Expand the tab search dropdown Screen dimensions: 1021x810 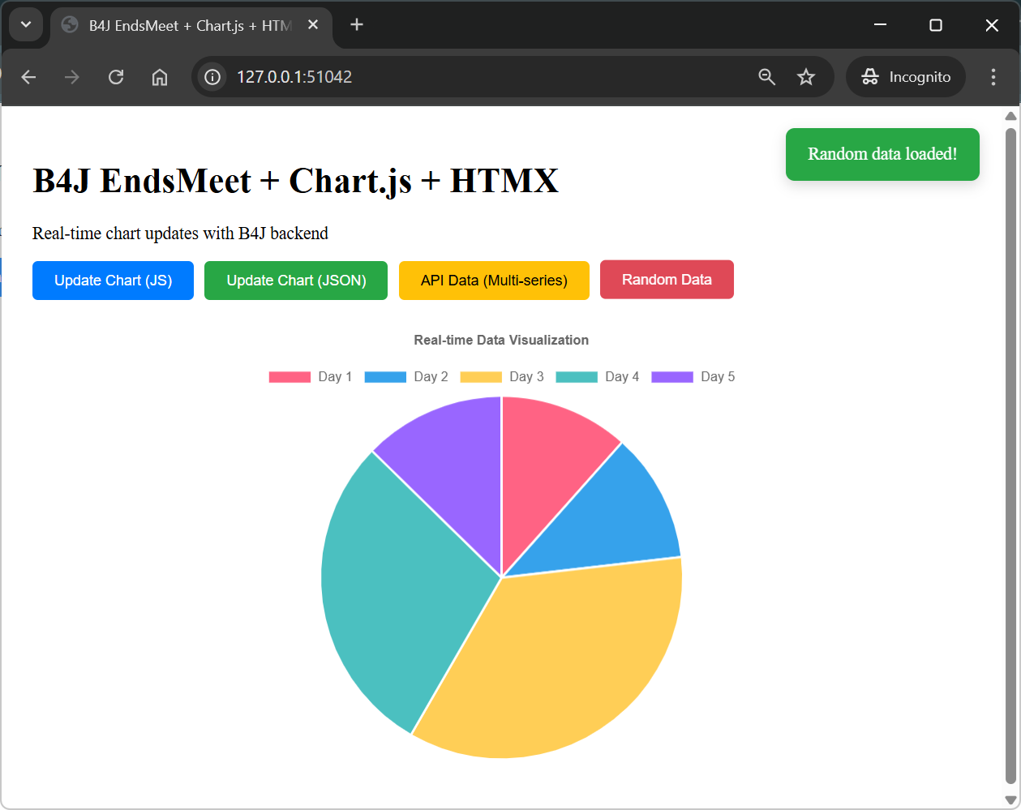tap(26, 24)
